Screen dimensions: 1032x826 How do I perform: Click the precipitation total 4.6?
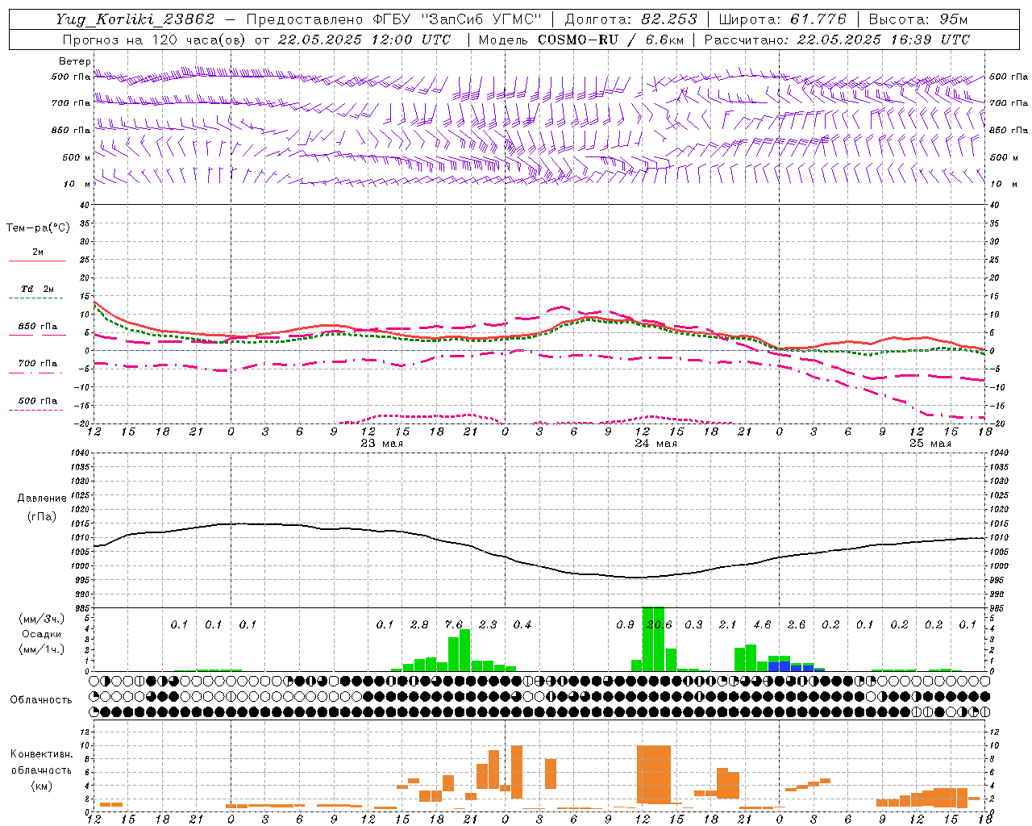pyautogui.click(x=762, y=624)
